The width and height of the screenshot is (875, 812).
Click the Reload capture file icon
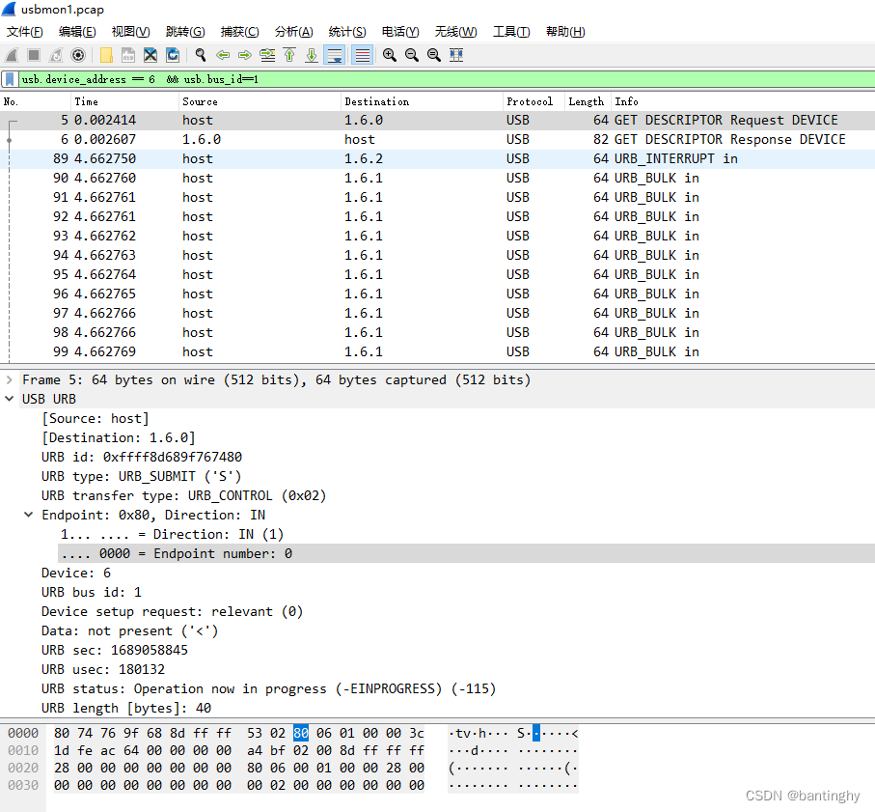tap(173, 55)
